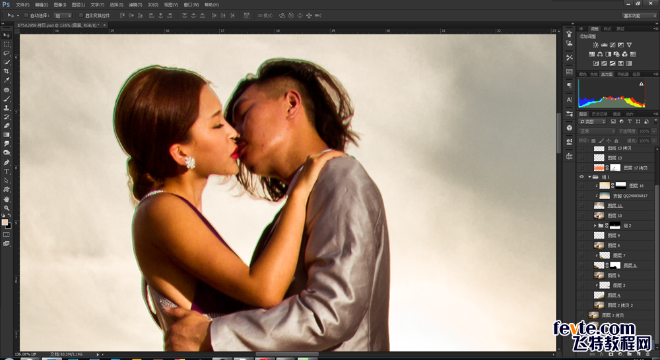Open the 不透明度 value dropdown arrow
660x360 pixels.
click(654, 131)
